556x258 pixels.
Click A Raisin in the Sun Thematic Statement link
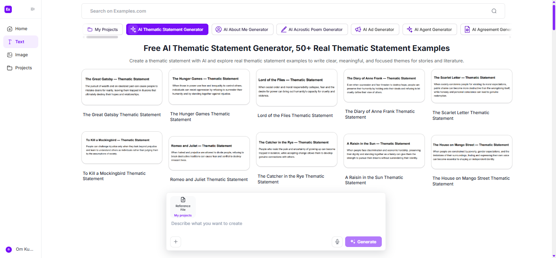click(x=374, y=180)
